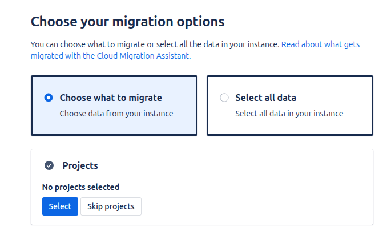Click the Projects checkmark circle icon

(x=49, y=165)
